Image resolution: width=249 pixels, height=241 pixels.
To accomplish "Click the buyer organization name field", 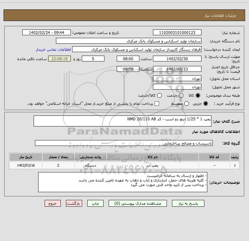I will tap(129, 41).
